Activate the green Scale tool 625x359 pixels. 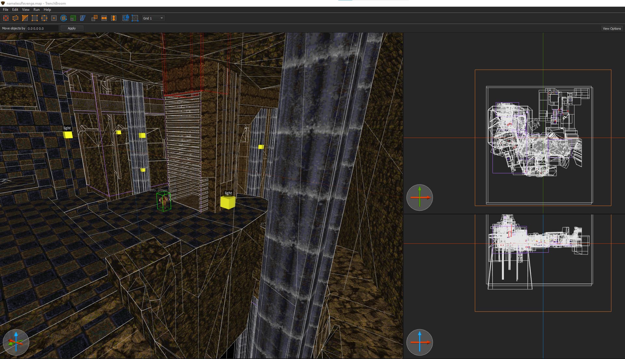tap(73, 18)
